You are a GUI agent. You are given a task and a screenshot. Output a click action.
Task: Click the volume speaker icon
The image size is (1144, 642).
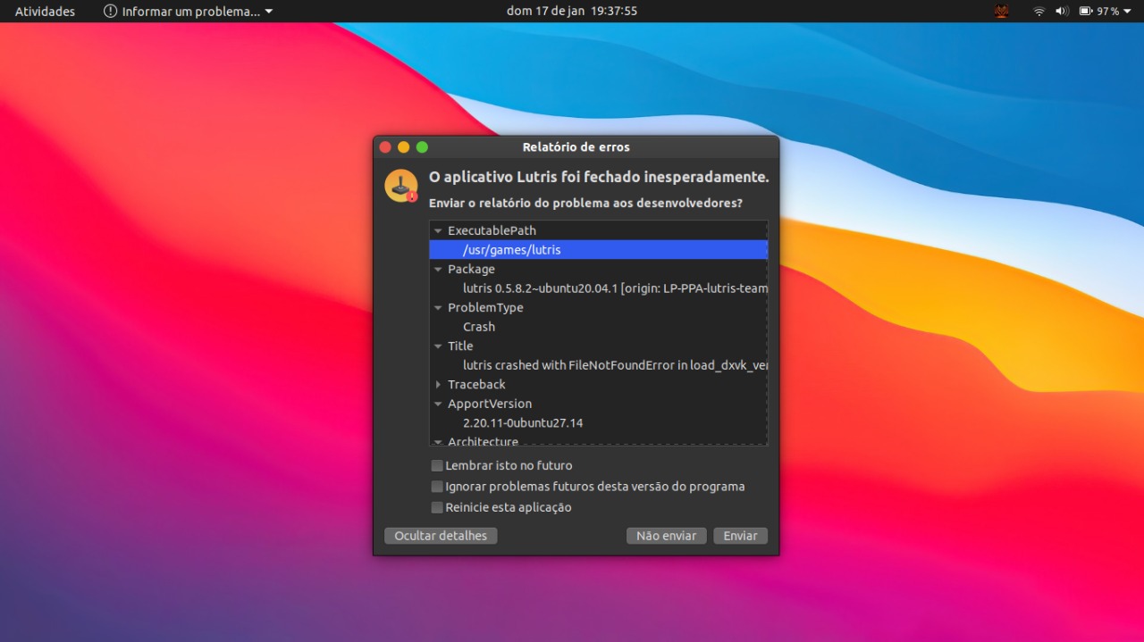click(1063, 12)
